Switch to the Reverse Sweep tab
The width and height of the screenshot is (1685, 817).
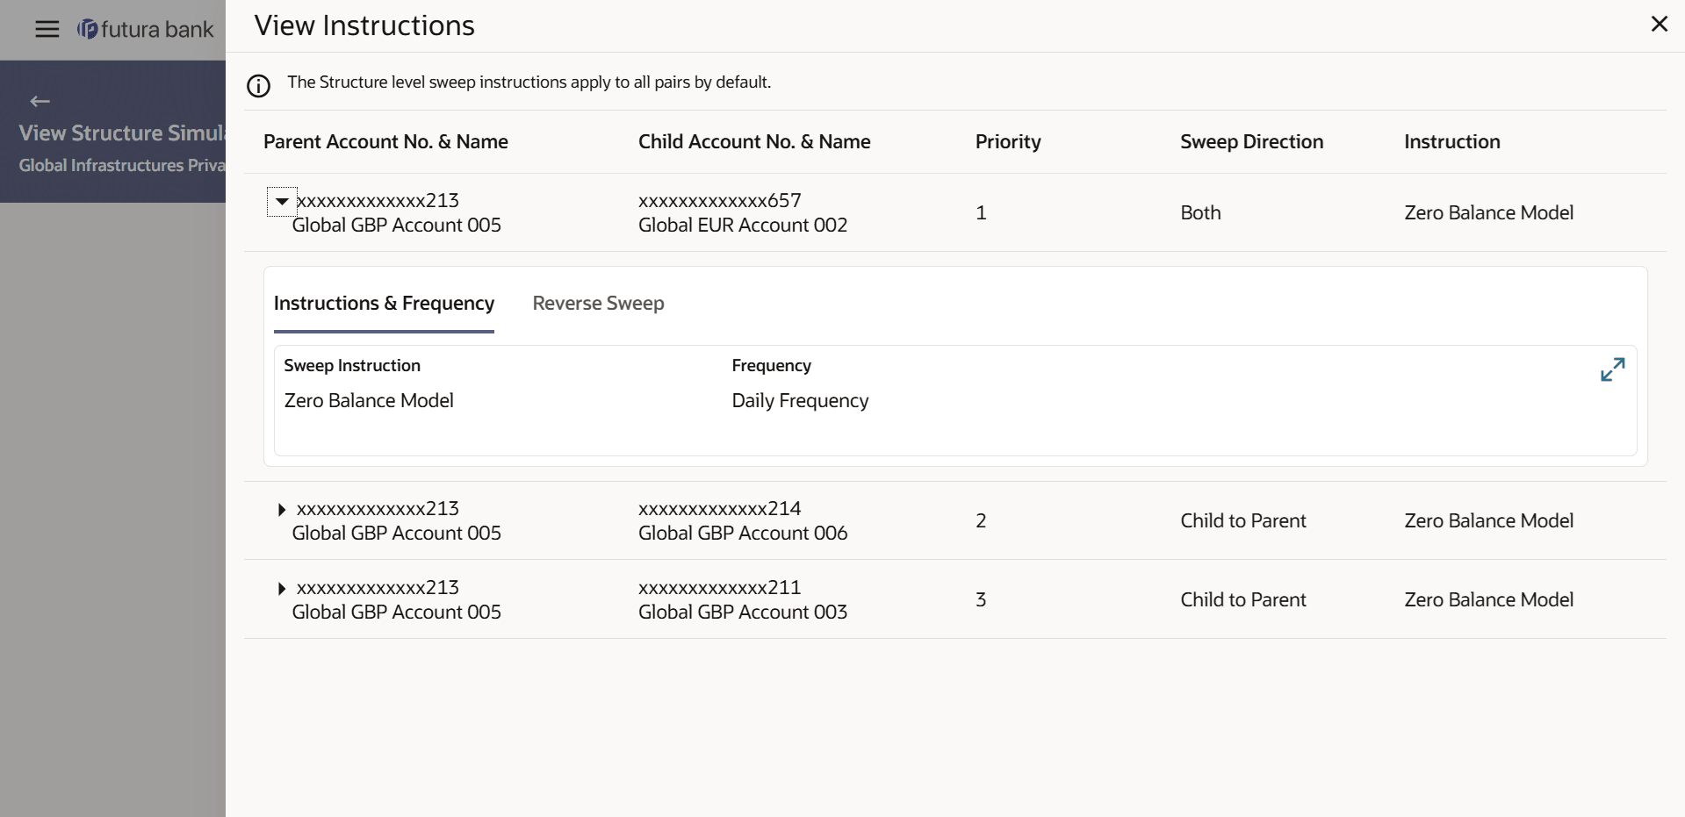pos(598,304)
